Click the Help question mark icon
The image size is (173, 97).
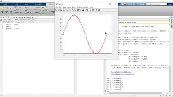click(x=144, y=4)
